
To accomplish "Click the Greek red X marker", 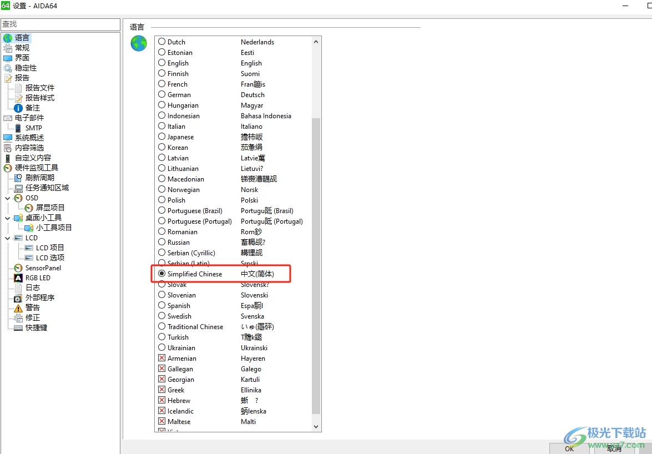I will pos(162,390).
